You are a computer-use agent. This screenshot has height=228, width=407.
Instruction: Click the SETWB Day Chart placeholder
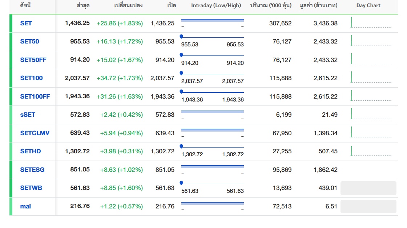[368, 188]
